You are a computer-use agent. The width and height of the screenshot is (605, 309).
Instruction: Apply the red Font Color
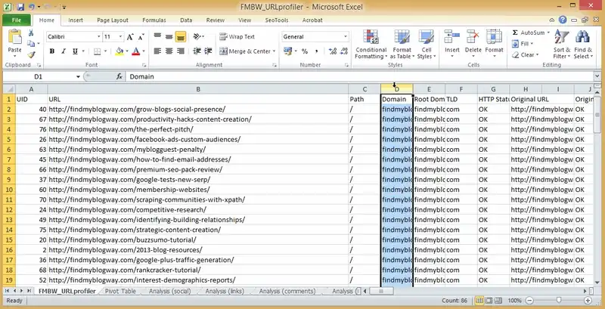pos(136,51)
